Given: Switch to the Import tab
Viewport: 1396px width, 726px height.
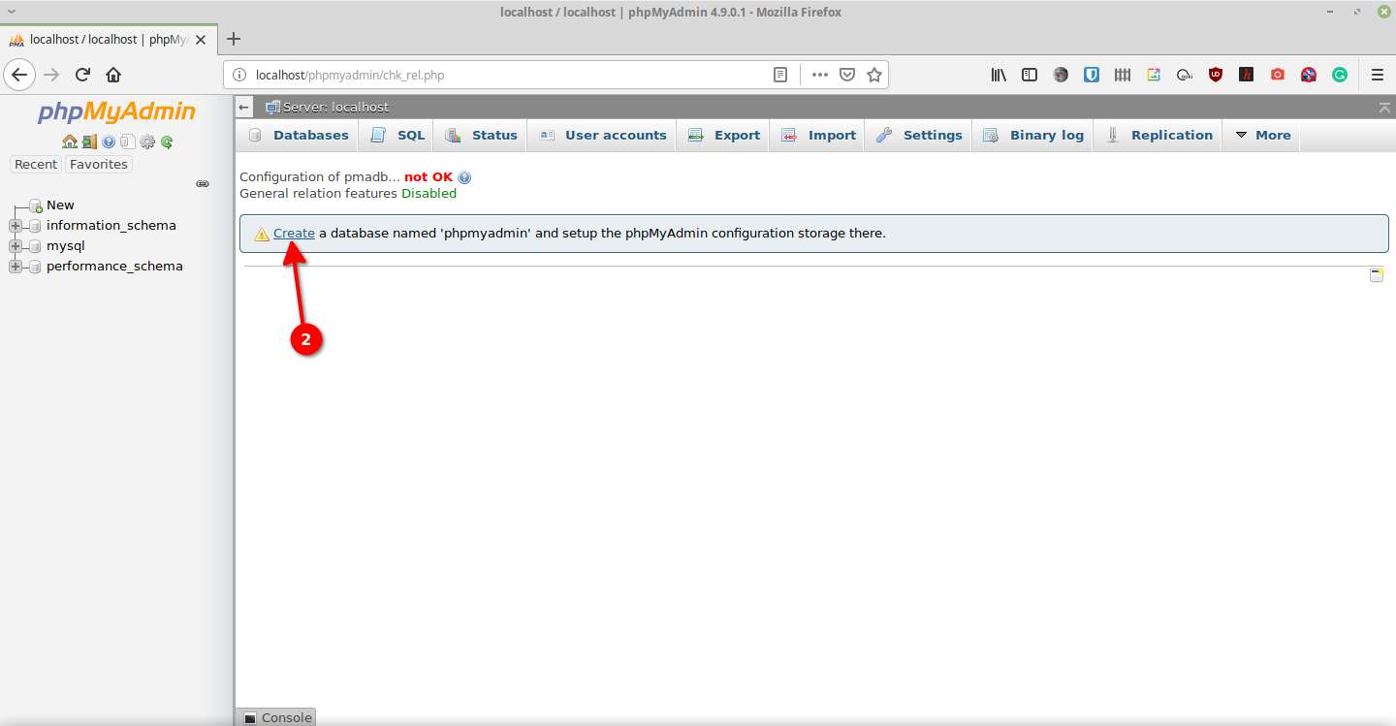Looking at the screenshot, I should tap(819, 136).
